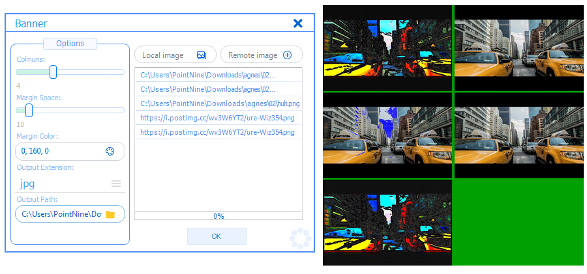Select the jpg output extension value
Viewport: 587px width, 274px height.
[27, 184]
